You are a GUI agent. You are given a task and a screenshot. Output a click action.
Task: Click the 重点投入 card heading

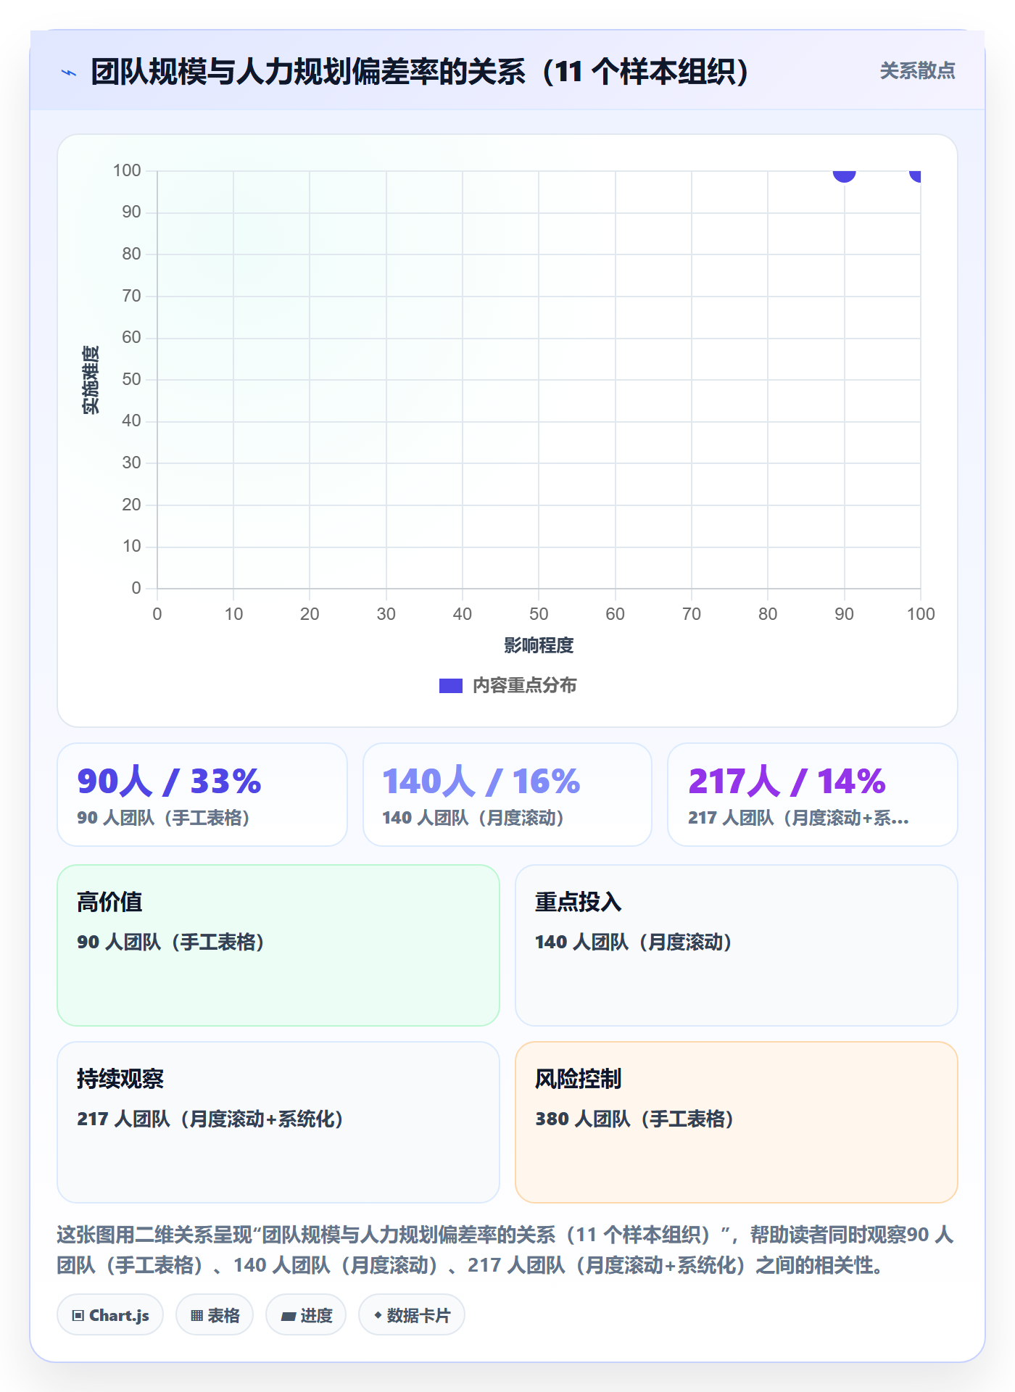(x=579, y=902)
